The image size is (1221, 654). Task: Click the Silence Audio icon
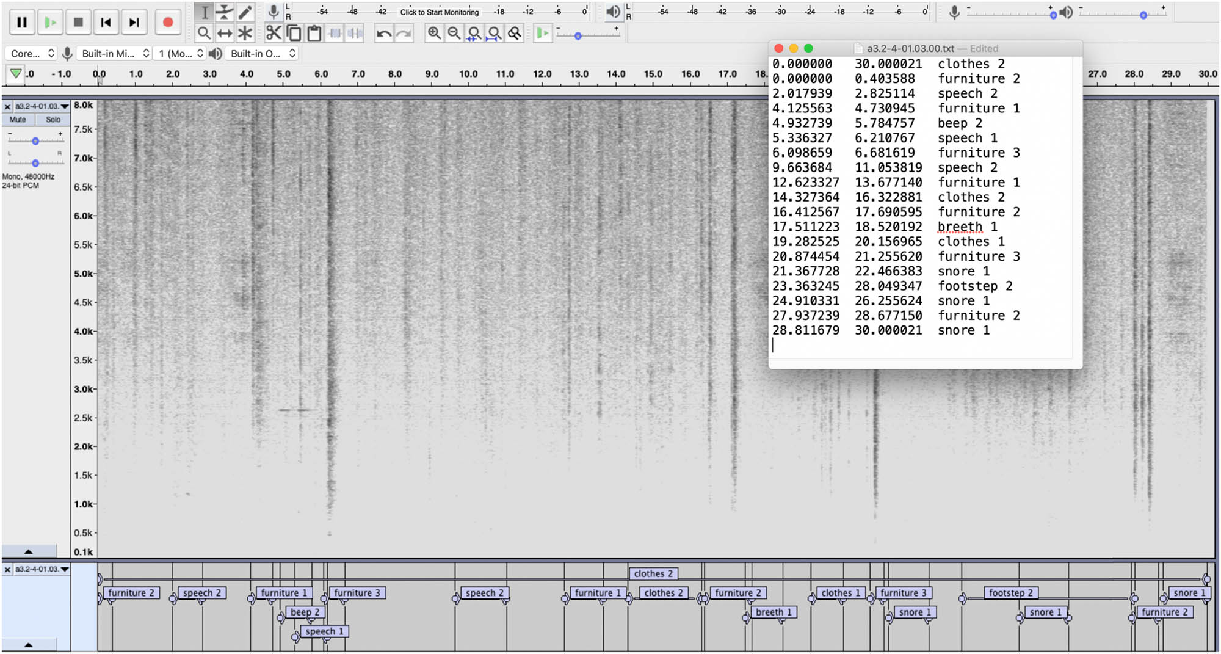pos(354,34)
